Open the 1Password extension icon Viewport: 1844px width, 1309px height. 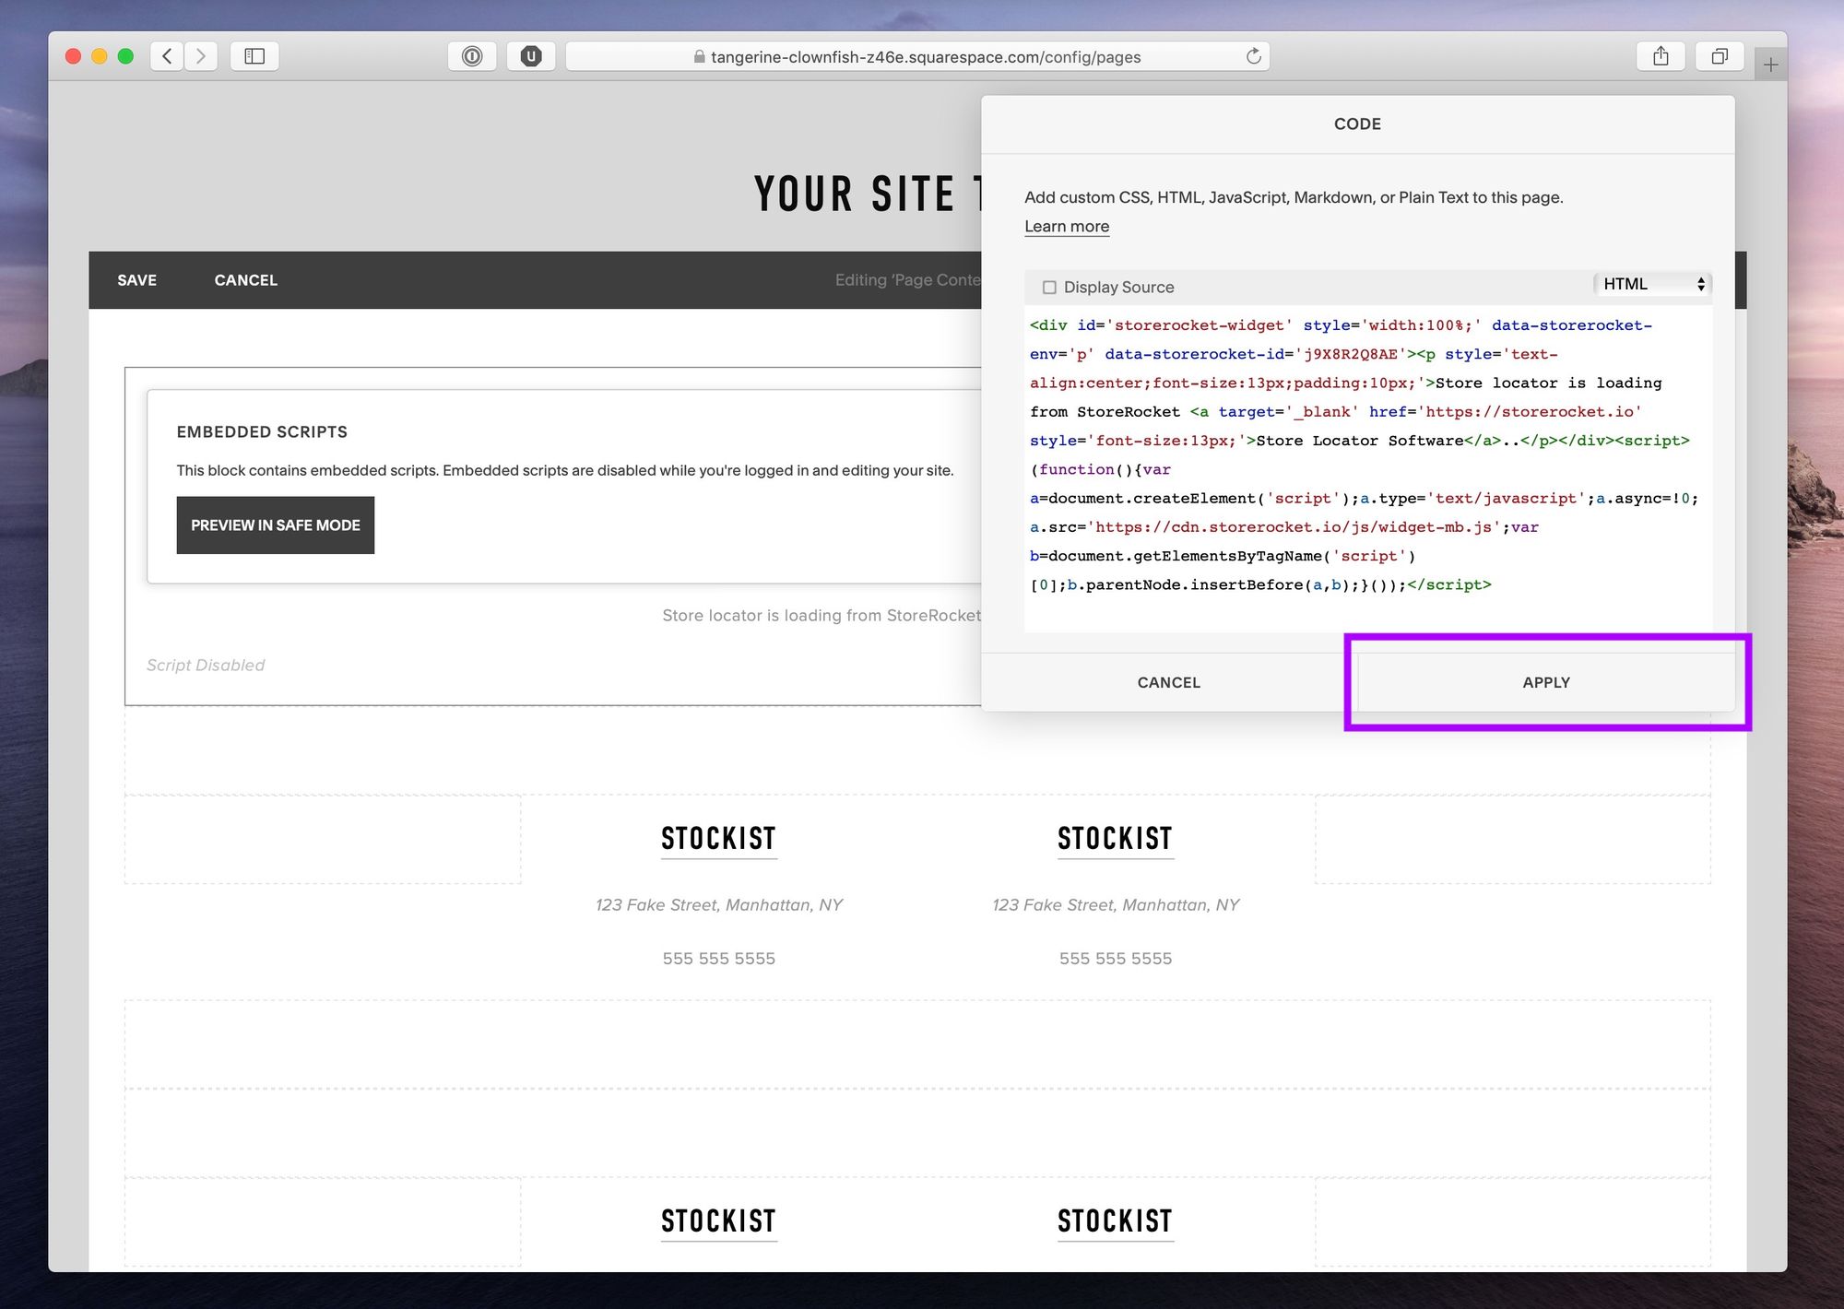pos(472,56)
